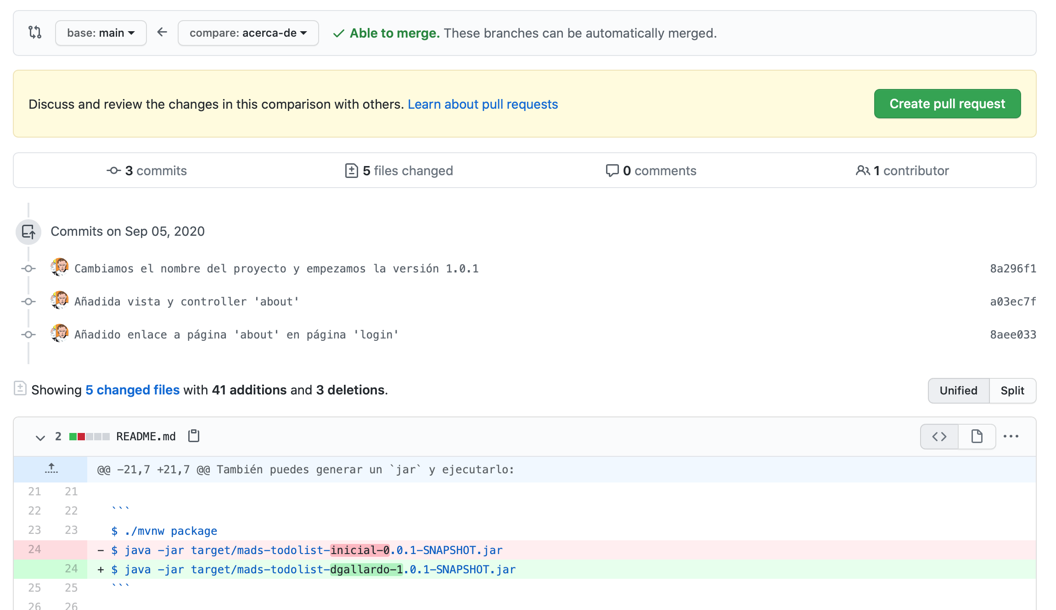Click the README.md file name

click(146, 437)
